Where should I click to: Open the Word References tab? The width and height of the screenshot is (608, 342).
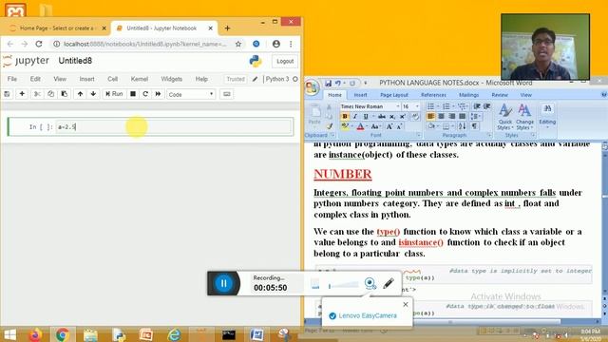(433, 95)
